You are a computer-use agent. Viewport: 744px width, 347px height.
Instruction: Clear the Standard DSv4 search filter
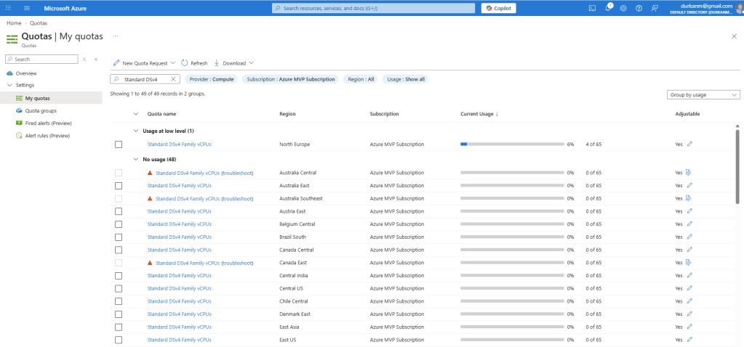point(173,79)
